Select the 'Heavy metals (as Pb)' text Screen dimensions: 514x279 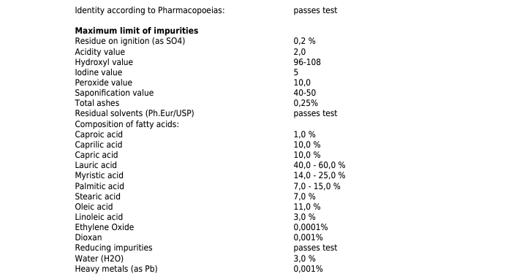click(116, 270)
